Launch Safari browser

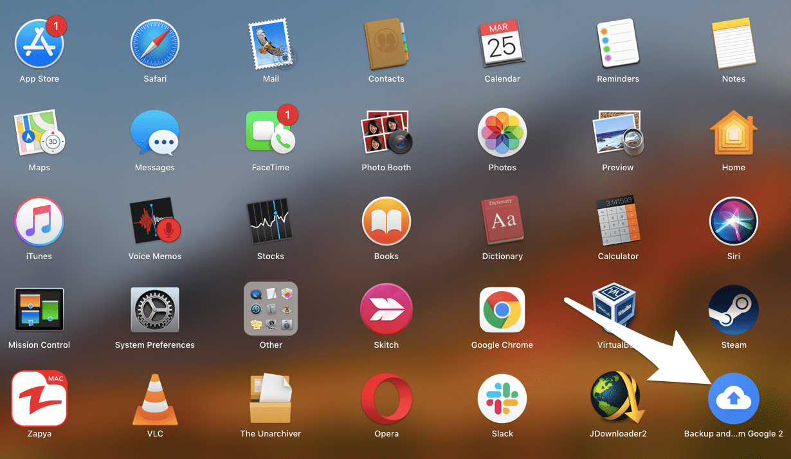pyautogui.click(x=155, y=43)
